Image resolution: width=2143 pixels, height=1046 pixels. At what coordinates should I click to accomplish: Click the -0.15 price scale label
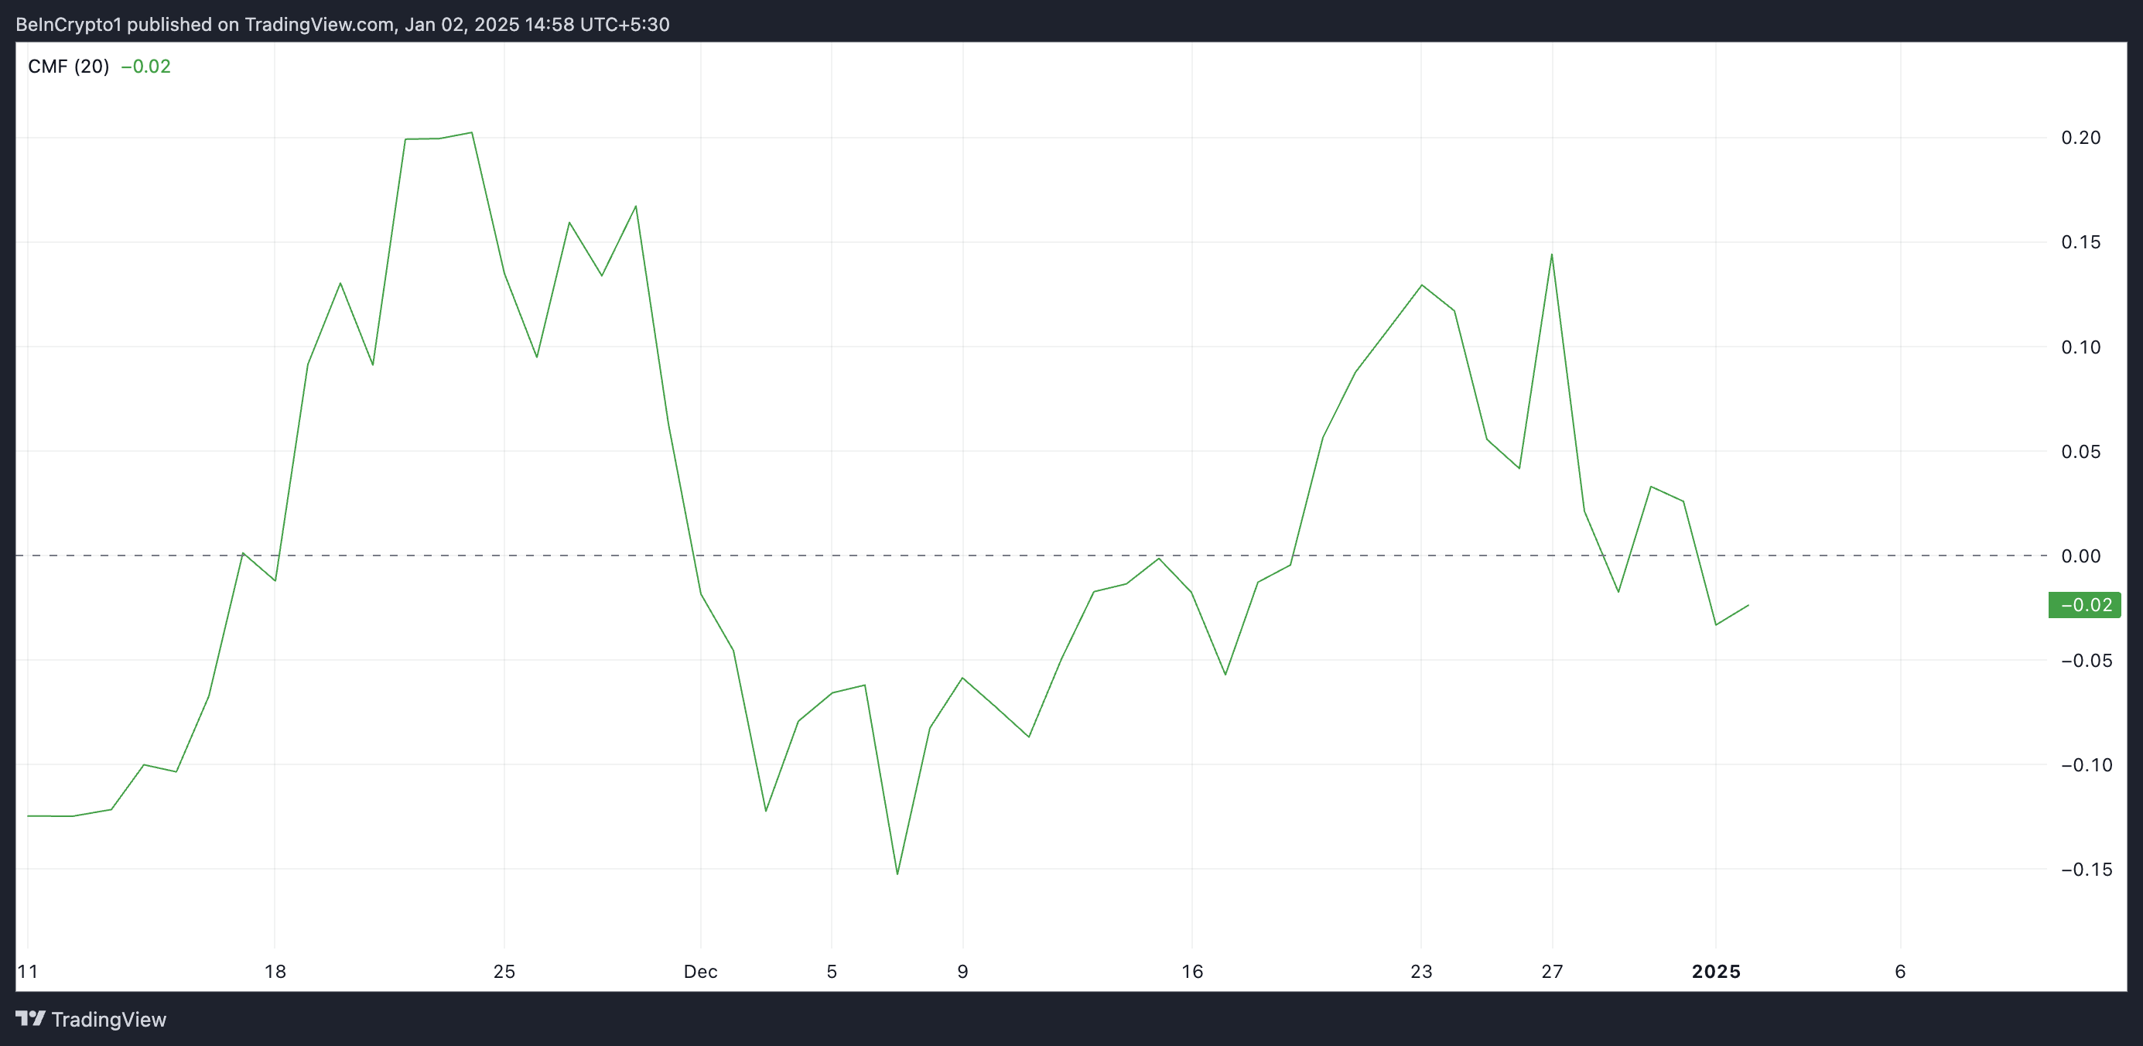click(2086, 870)
